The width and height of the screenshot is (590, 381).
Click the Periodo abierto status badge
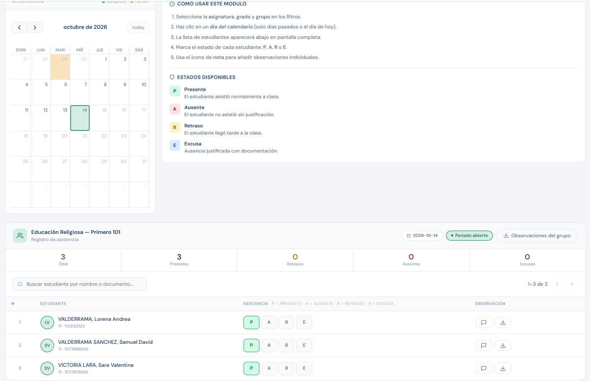(469, 236)
